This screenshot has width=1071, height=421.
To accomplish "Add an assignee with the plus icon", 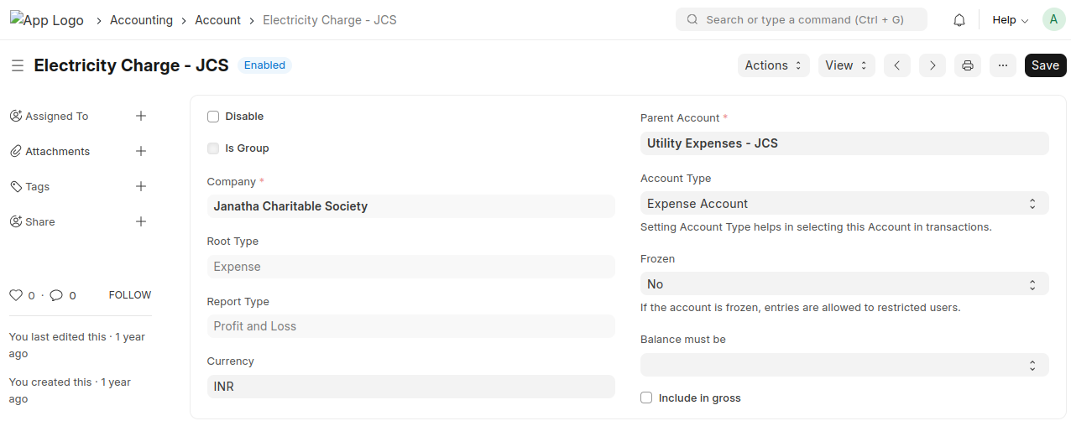I will point(141,117).
